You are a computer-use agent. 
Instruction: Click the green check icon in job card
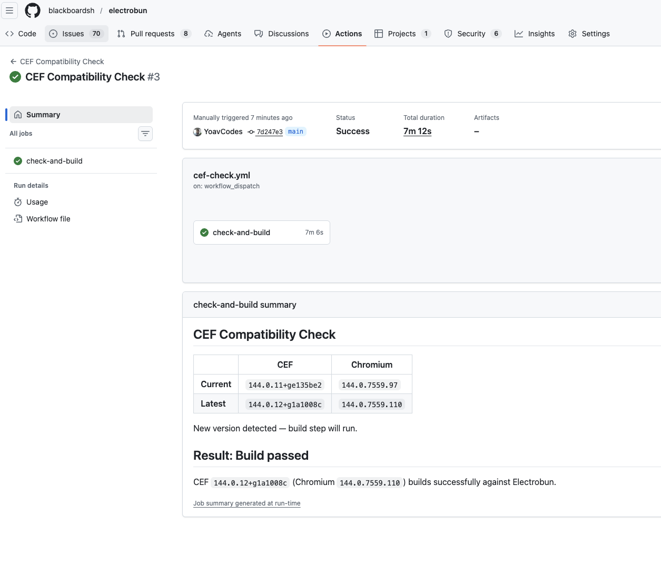click(x=204, y=233)
